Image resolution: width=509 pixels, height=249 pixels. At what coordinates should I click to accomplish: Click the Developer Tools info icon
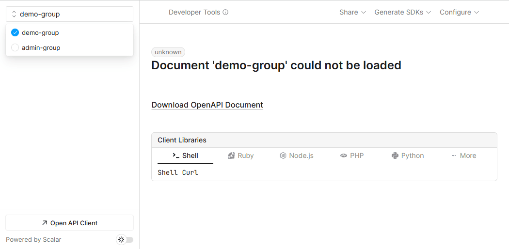[225, 12]
